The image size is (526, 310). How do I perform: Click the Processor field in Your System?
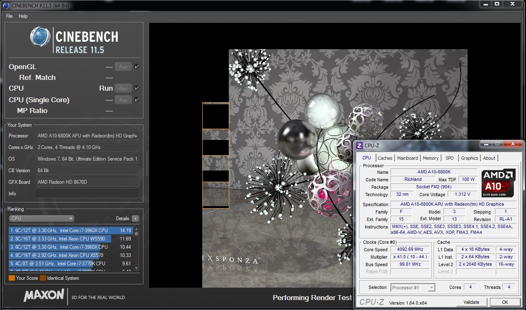(87, 136)
